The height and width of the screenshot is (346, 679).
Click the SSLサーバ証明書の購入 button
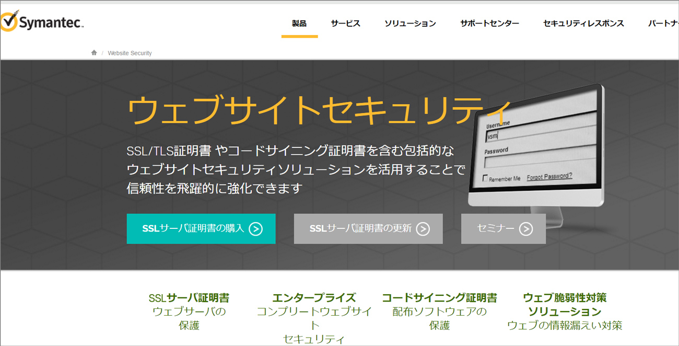coord(201,228)
